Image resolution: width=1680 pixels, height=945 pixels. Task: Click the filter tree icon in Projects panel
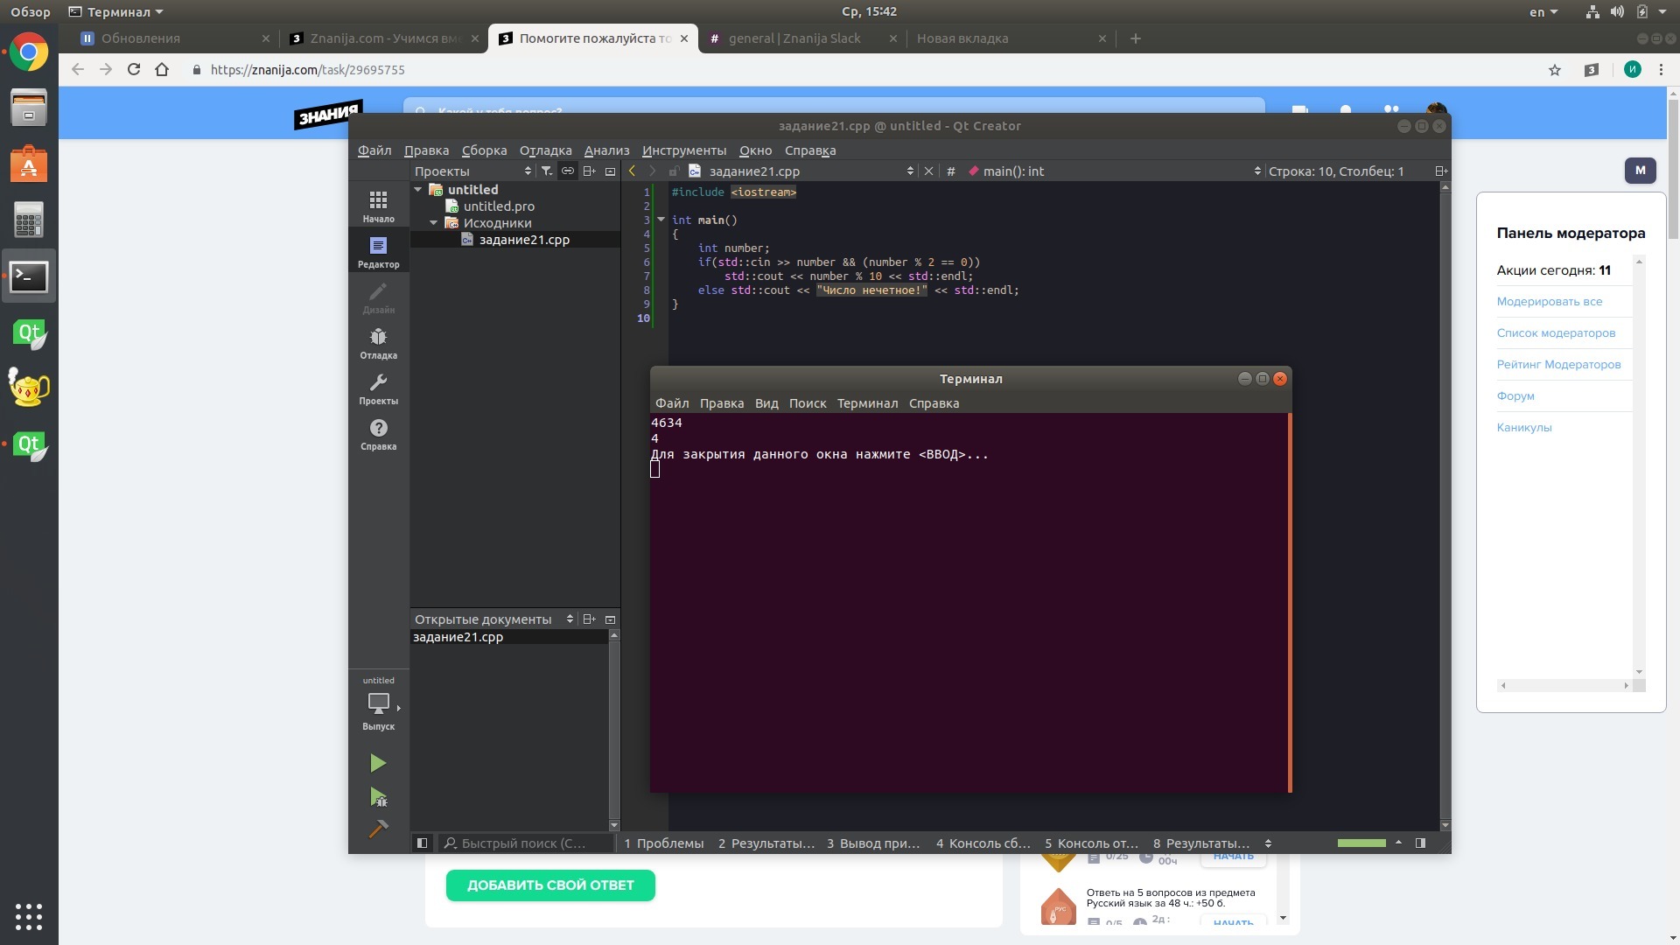tap(546, 171)
